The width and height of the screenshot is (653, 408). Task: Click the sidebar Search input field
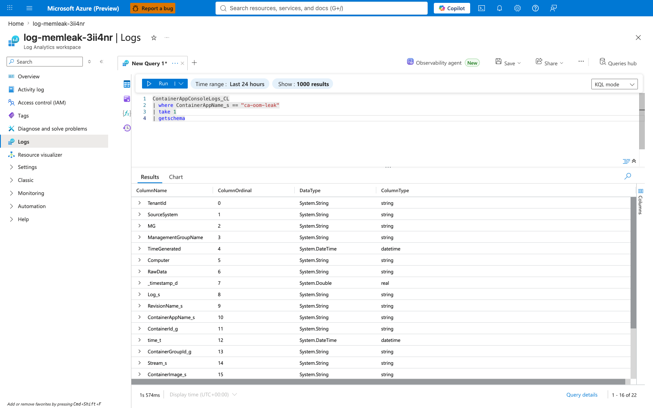45,62
